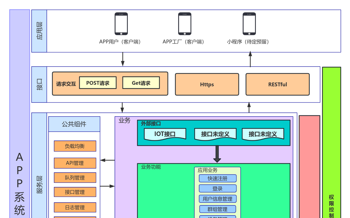Image resolution: width=350 pixels, height=218 pixels.
Task: Select the 队列管理 component box
Action: (75, 178)
